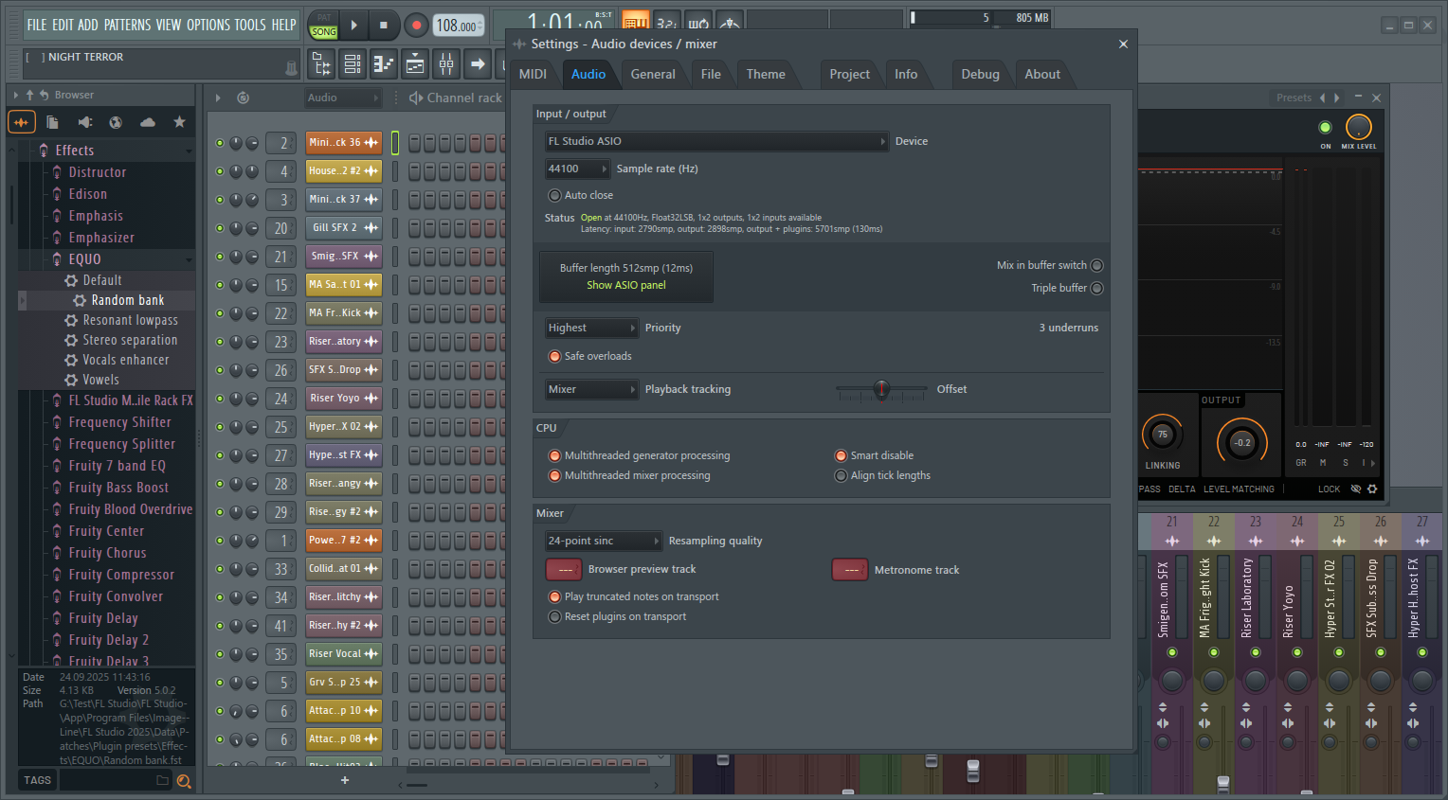Click the plugin MIX LEVEL knob
1448x800 pixels.
tap(1359, 127)
